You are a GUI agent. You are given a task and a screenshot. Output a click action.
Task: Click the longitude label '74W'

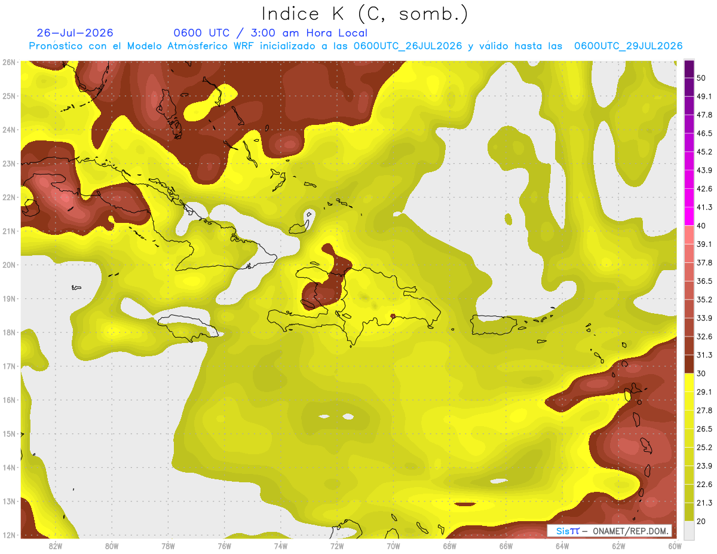coord(281,546)
